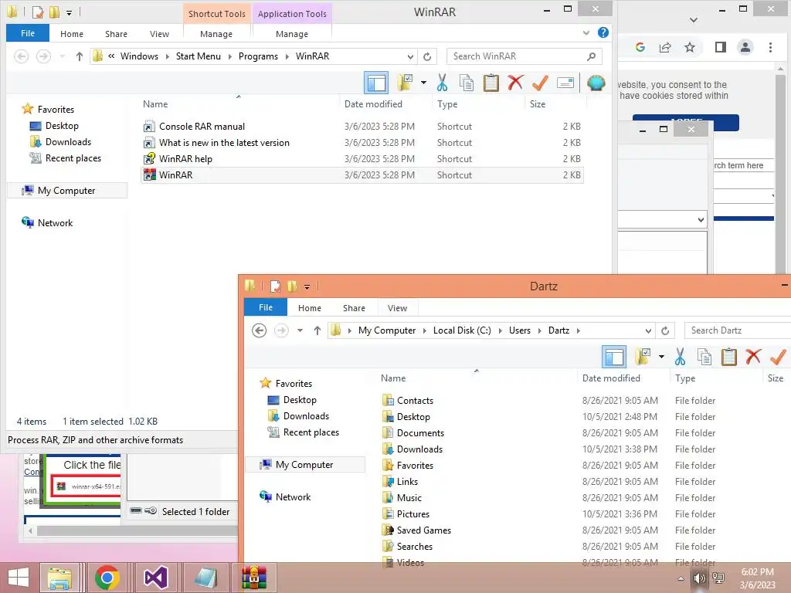
Task: Select What is new in the latest version
Action: [x=224, y=143]
